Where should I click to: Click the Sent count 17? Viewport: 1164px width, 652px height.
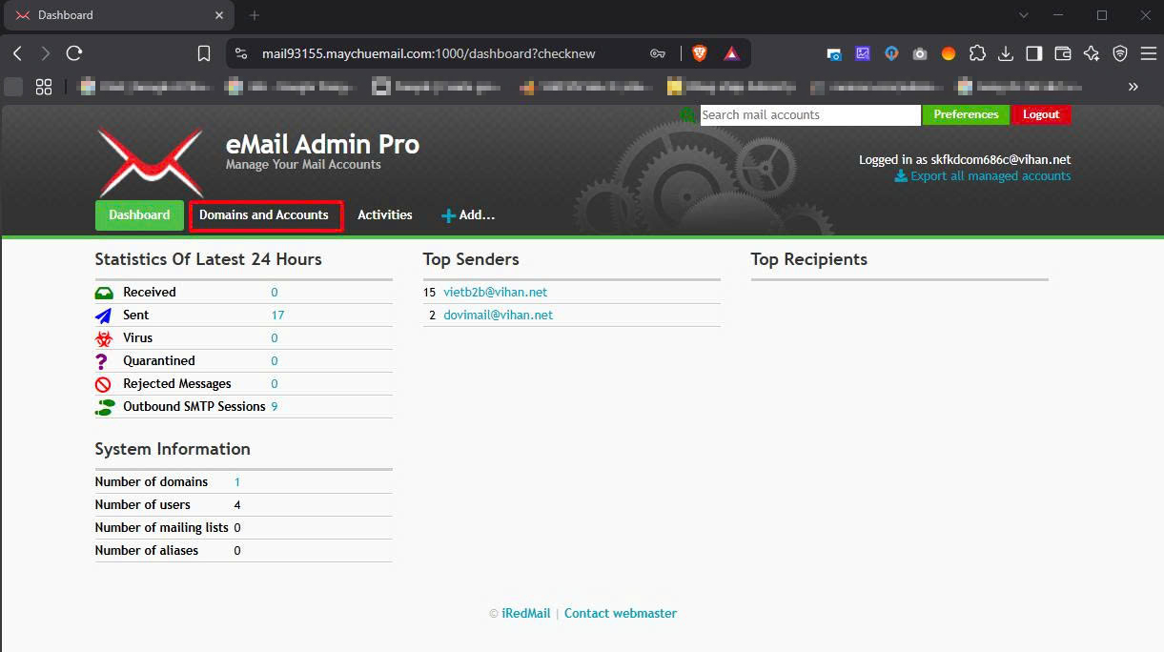coord(277,316)
